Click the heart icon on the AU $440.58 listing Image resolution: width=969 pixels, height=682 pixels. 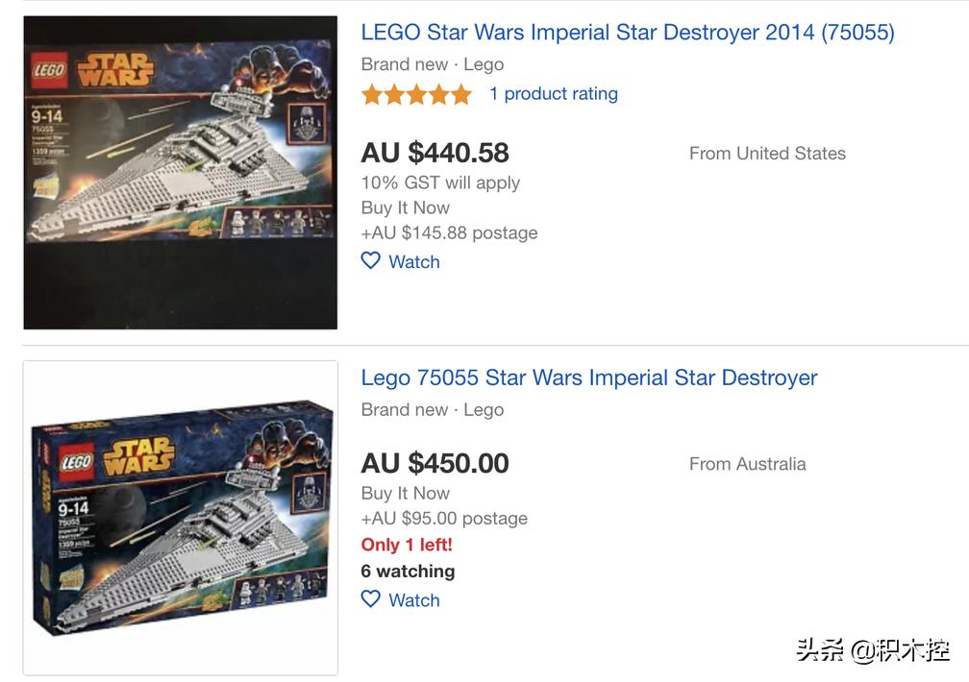[371, 261]
